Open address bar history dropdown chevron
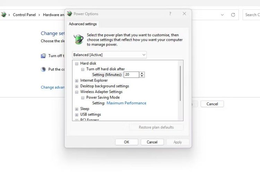The image size is (260, 174). click(x=222, y=15)
